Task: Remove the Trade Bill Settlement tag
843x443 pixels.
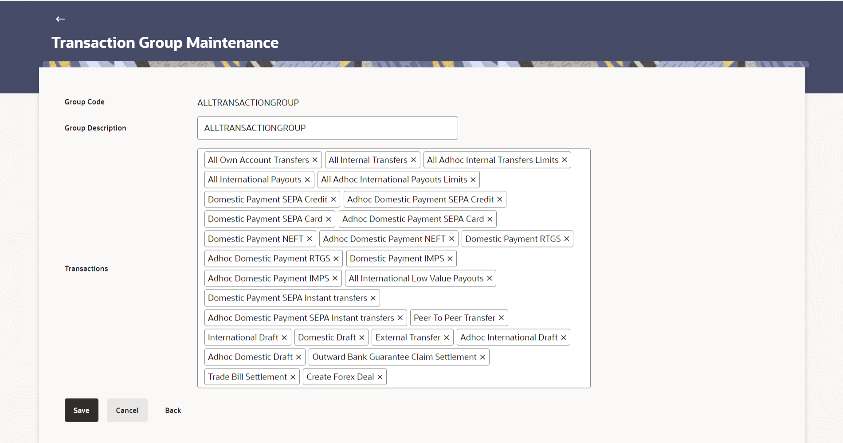Action: coord(293,377)
